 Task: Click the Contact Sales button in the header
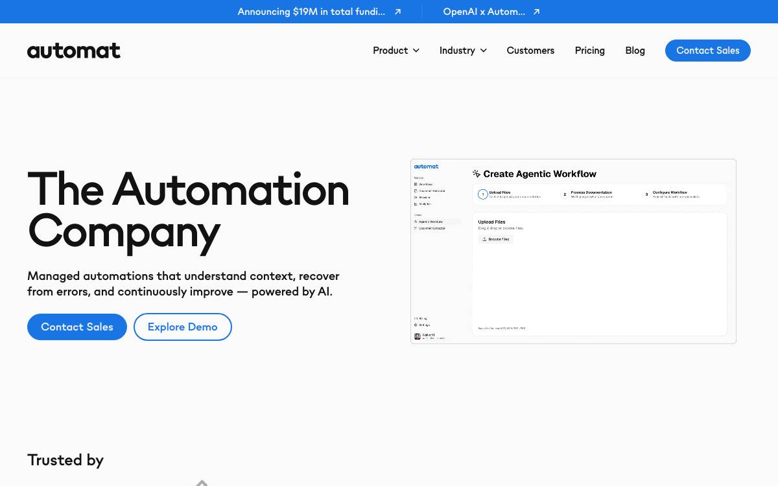coord(708,51)
